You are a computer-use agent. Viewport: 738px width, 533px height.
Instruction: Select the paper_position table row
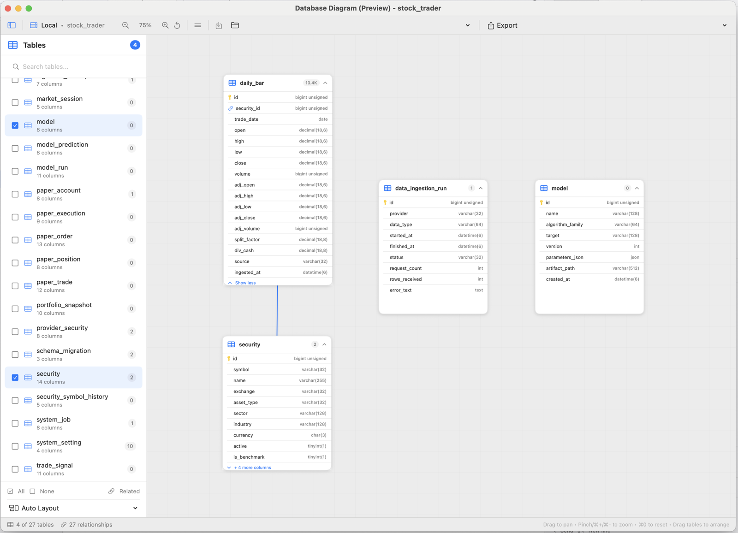click(x=74, y=263)
